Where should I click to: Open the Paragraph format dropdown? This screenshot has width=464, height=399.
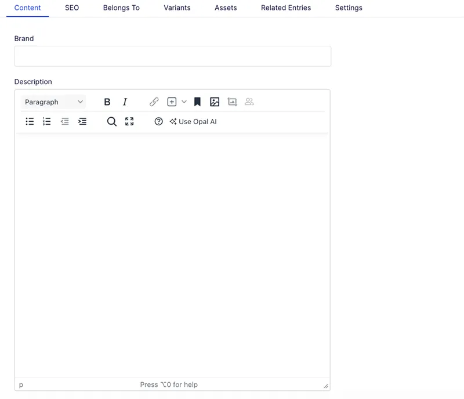click(x=53, y=102)
